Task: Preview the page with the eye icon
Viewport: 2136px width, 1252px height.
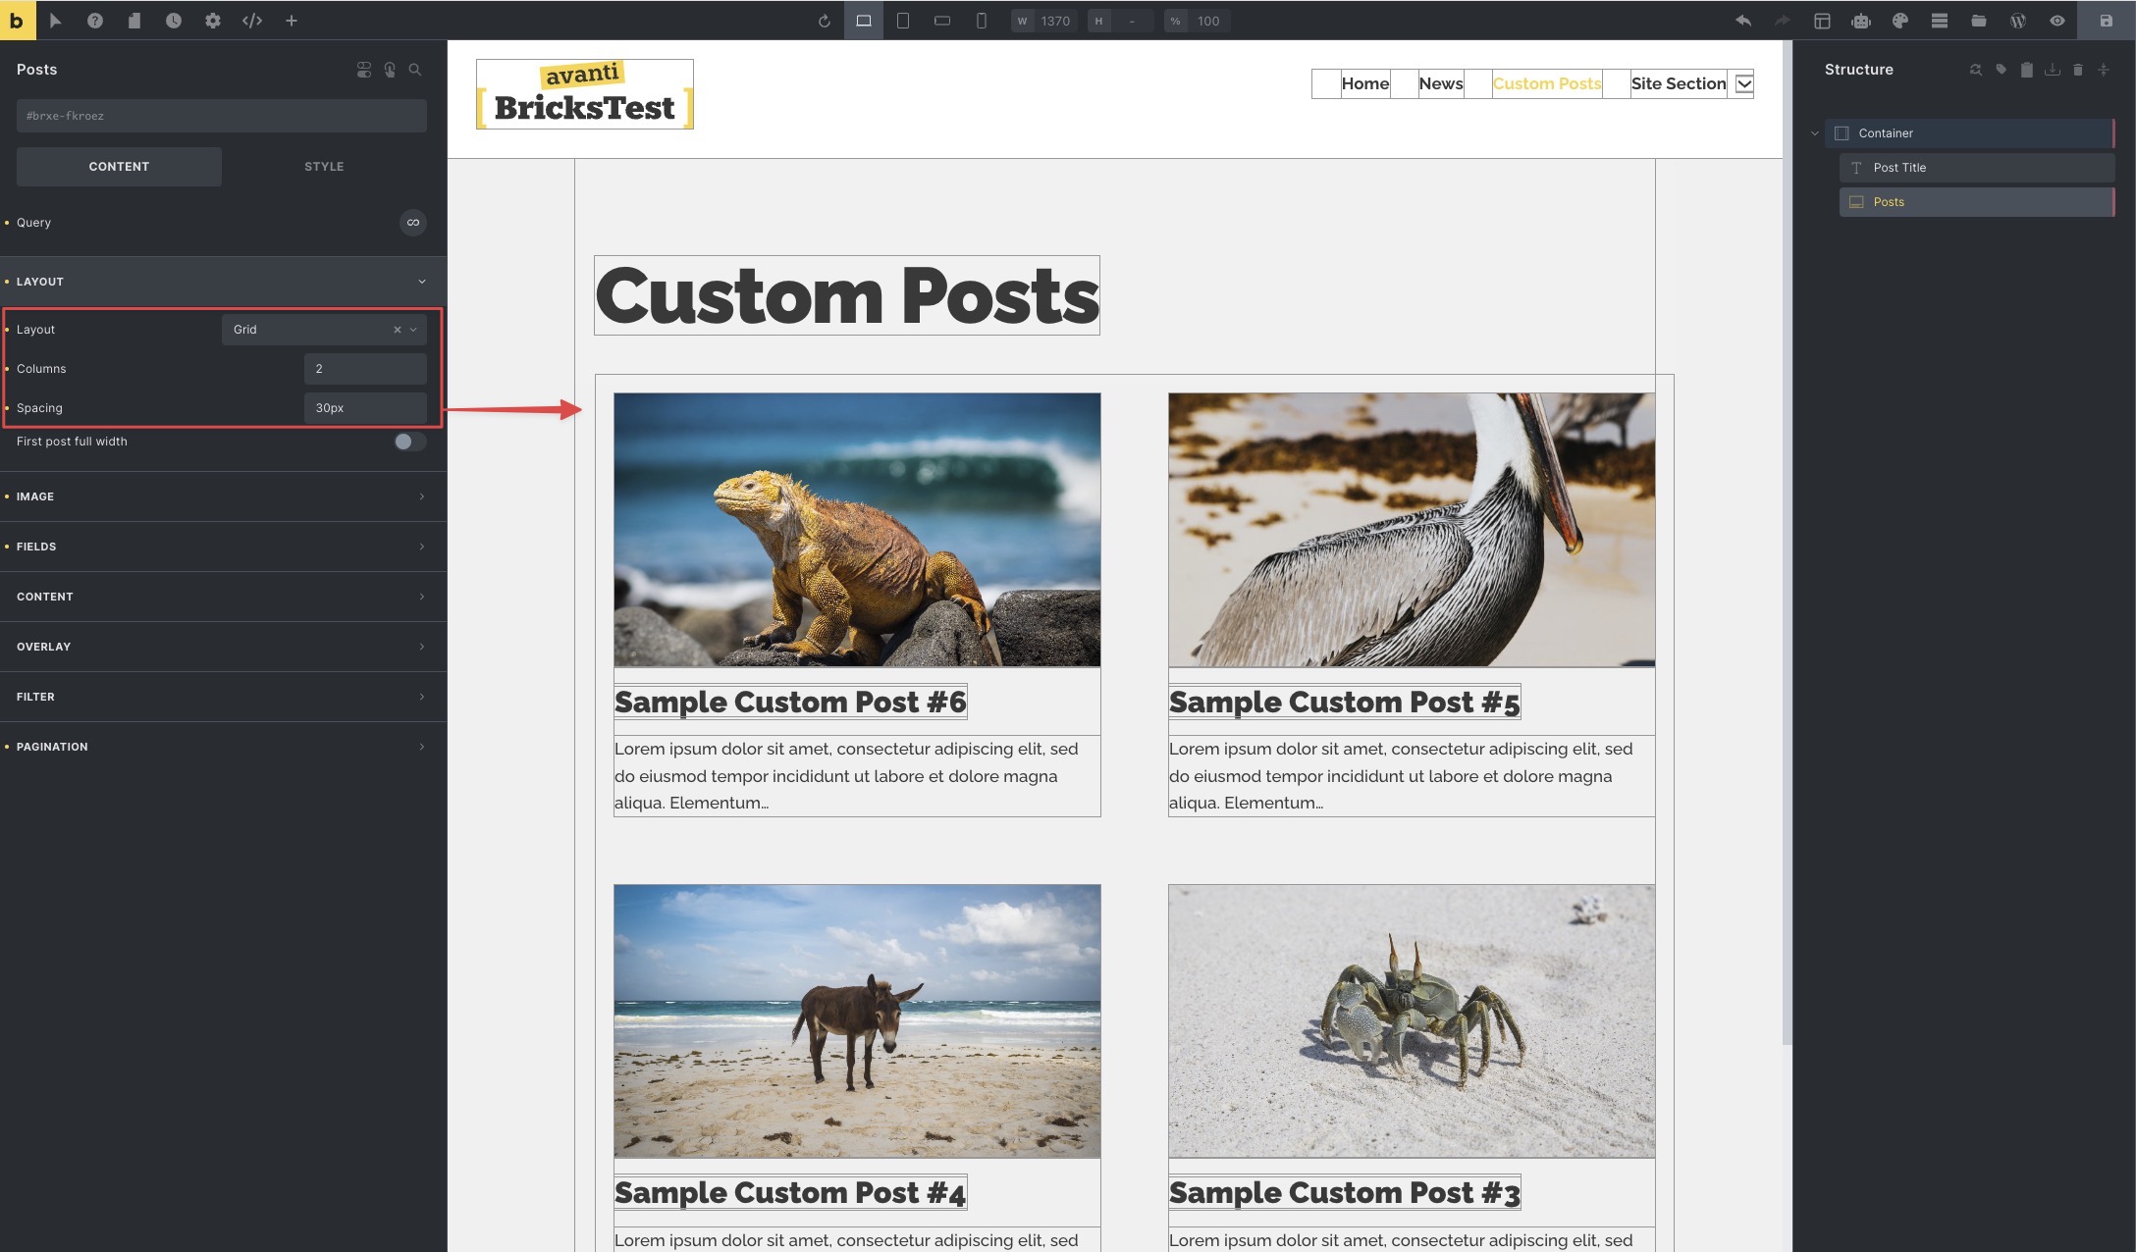Action: (x=2057, y=21)
